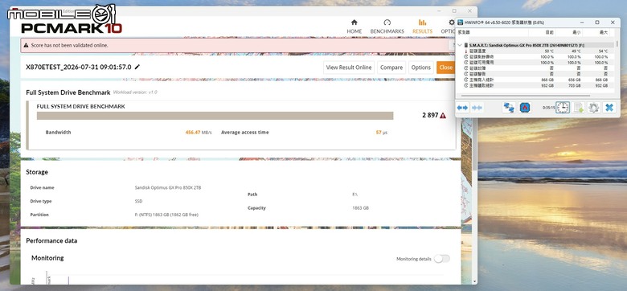Image resolution: width=627 pixels, height=291 pixels.
Task: Click HWiNFO title bar app icon
Action: tap(461, 23)
